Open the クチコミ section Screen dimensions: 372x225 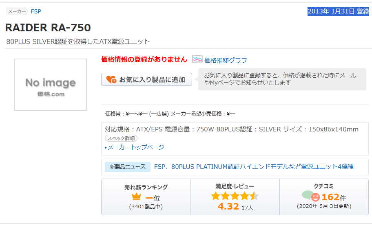323,186
